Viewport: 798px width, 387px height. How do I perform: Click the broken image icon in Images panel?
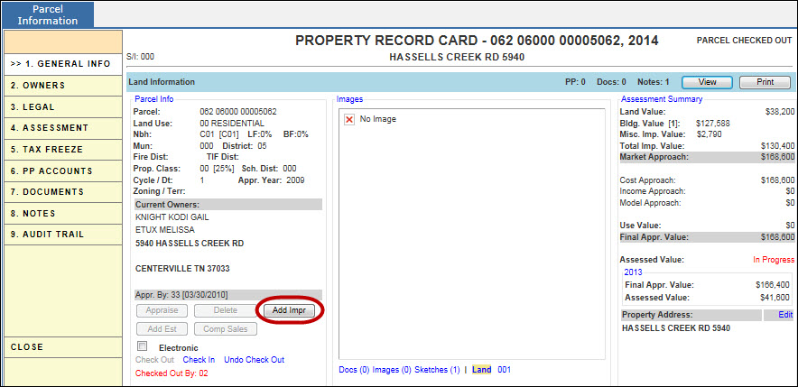(348, 119)
